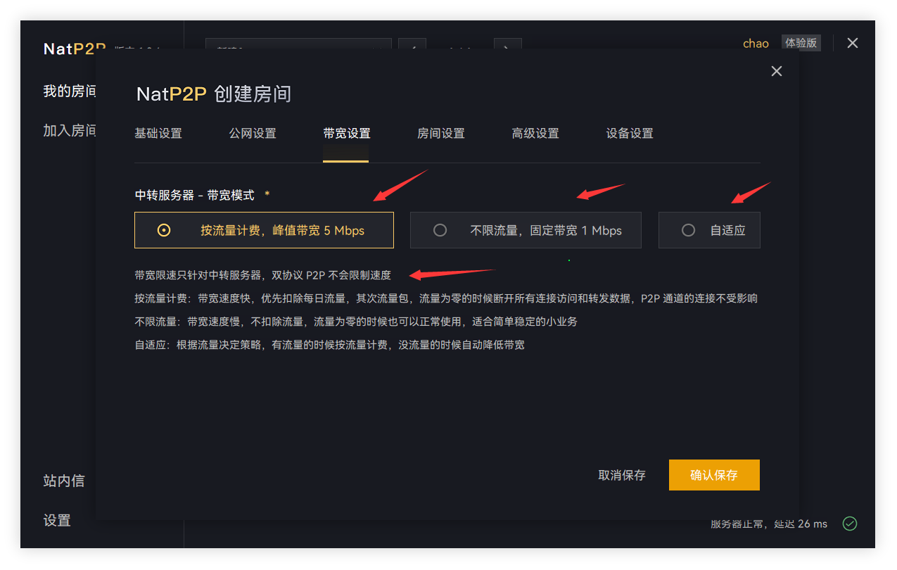Click the 服务器正常 延迟 26 ms status text
This screenshot has height=570, width=897.
(769, 524)
